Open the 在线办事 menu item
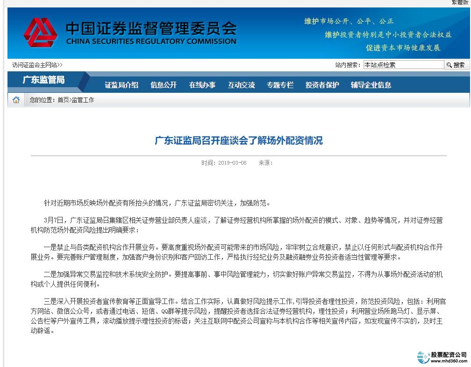Screen dimensions: 471x367 tap(202, 85)
